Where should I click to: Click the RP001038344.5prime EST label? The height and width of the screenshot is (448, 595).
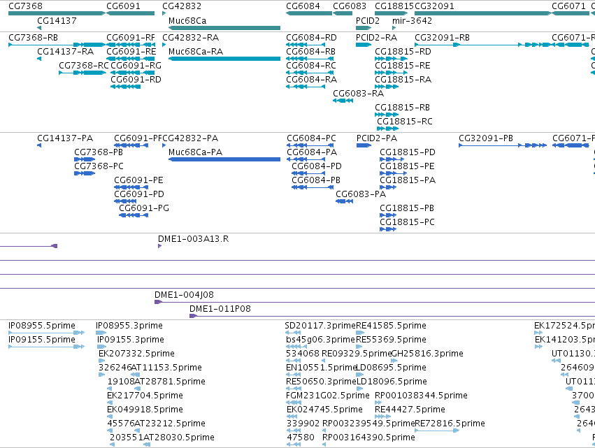(421, 396)
